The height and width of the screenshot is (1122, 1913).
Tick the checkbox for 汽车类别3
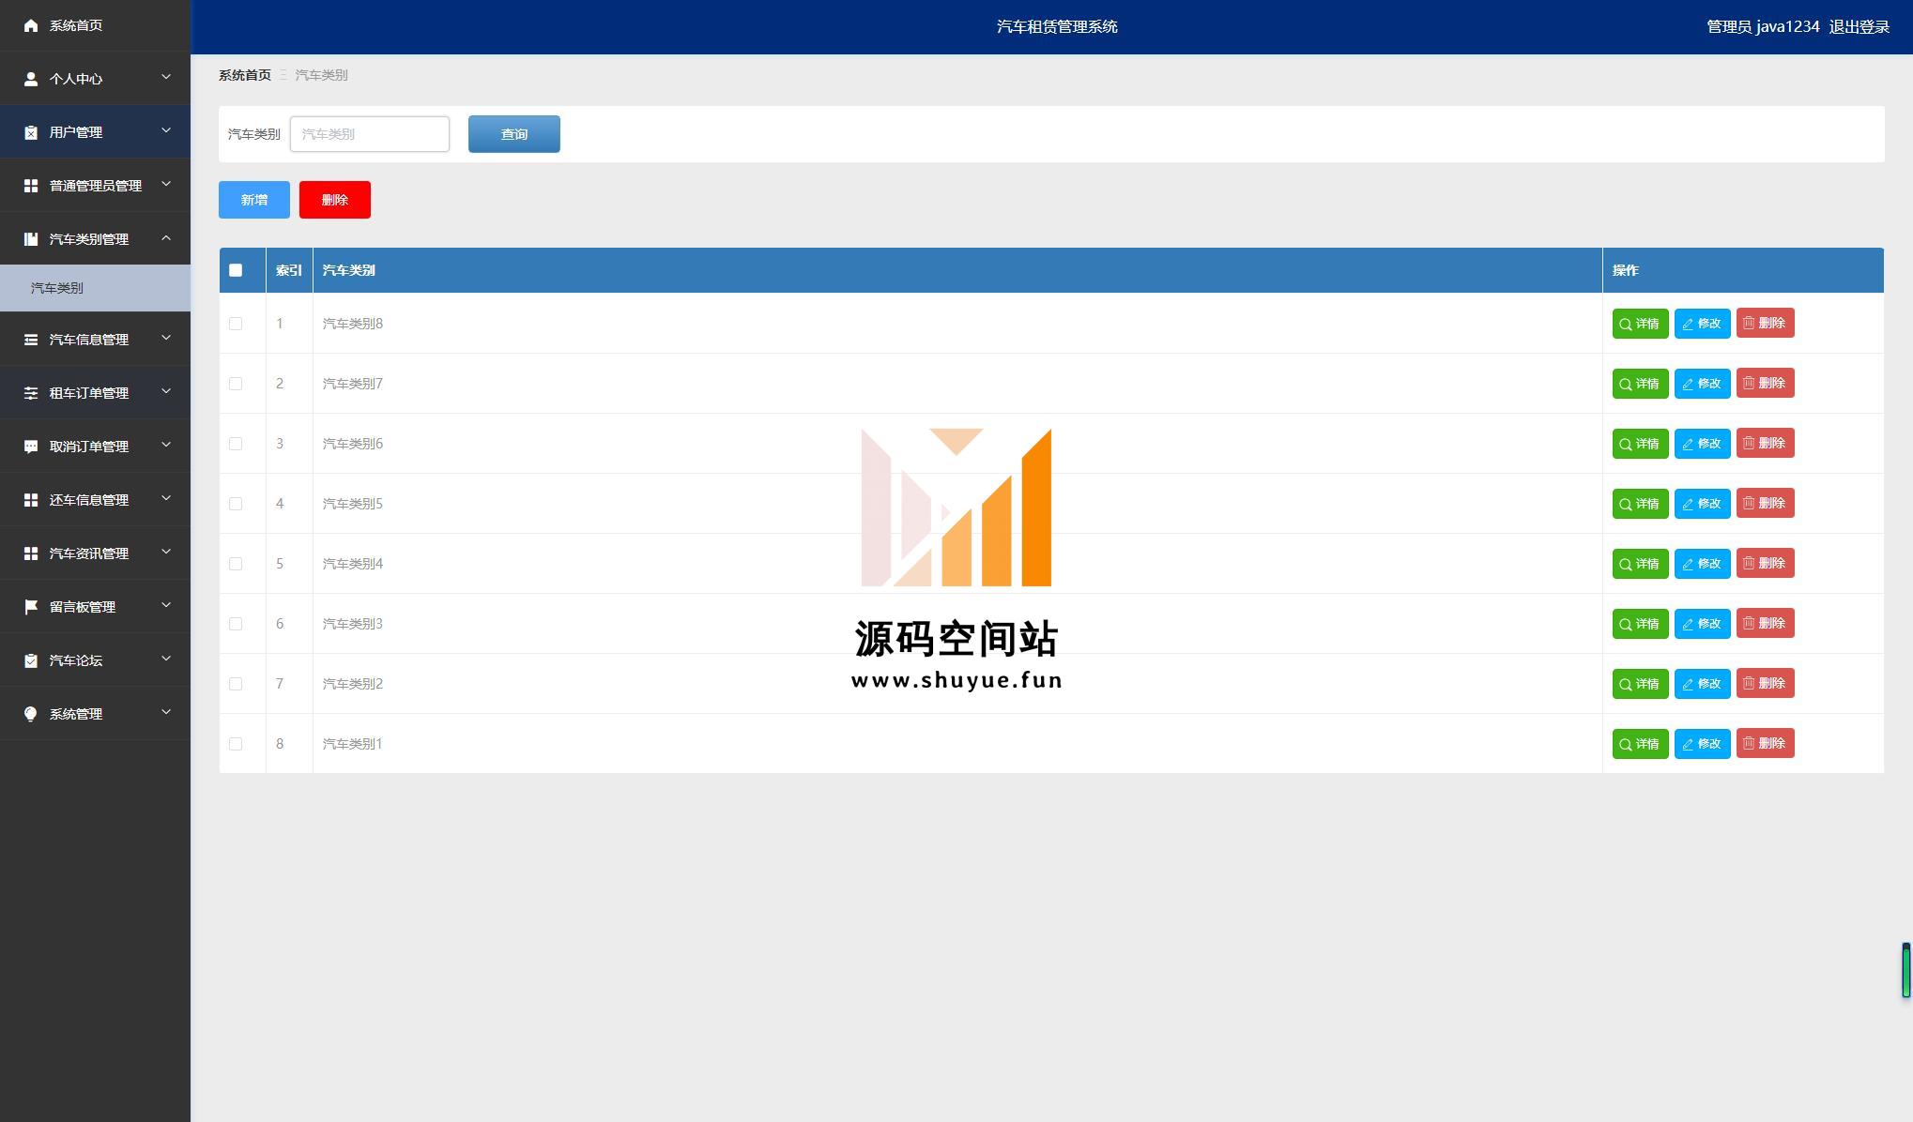236,624
